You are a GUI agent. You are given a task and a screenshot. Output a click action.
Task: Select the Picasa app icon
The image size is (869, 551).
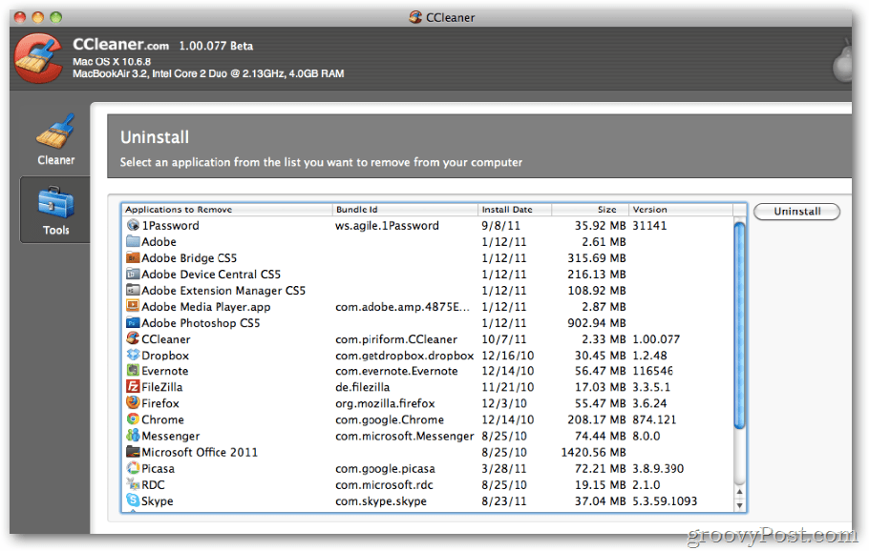[133, 468]
